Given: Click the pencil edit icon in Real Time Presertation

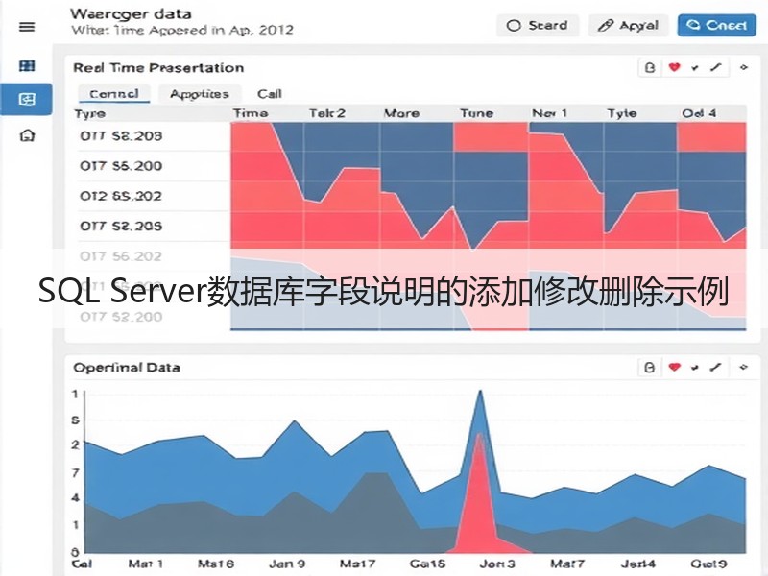Looking at the screenshot, I should (716, 67).
